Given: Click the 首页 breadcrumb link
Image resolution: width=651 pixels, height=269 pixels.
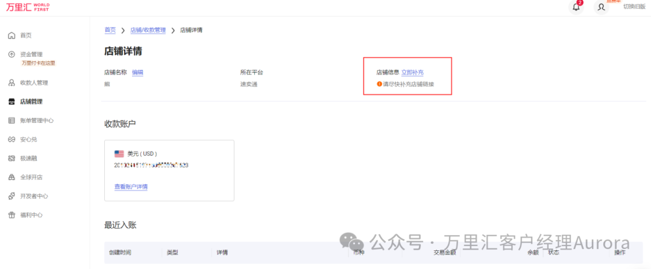Looking at the screenshot, I should (x=110, y=30).
